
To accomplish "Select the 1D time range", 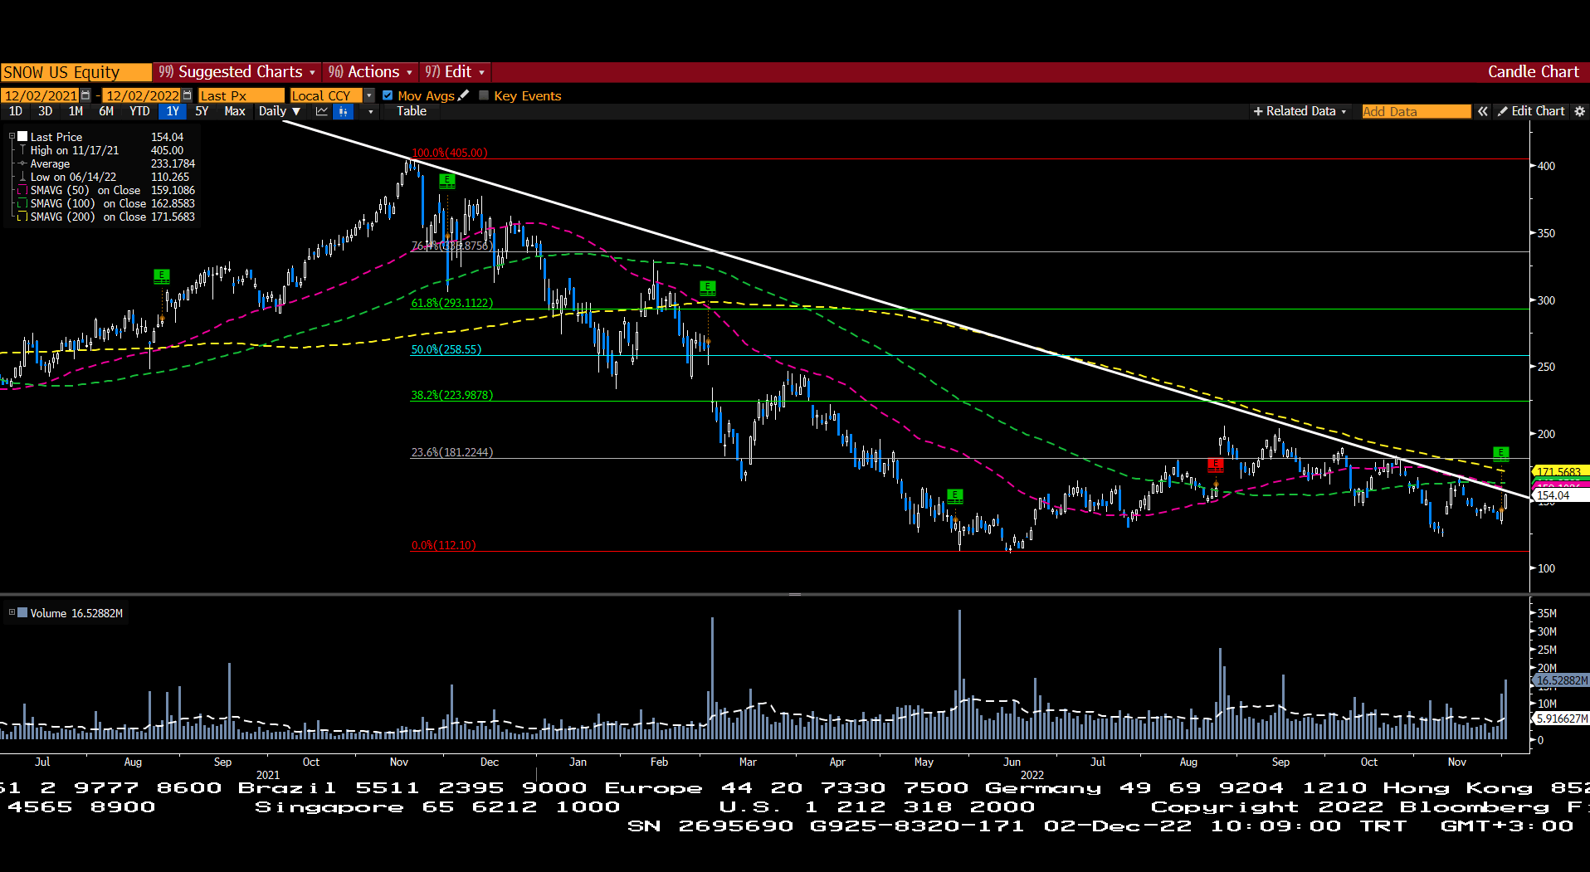I will tap(16, 111).
